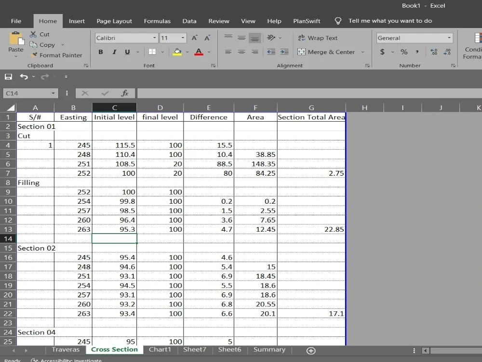Save the workbook from Quick Access

8,77
